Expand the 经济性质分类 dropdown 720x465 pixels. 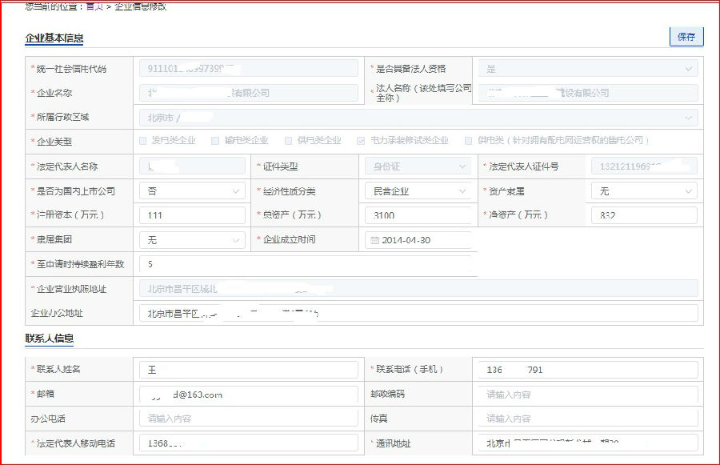(x=418, y=191)
